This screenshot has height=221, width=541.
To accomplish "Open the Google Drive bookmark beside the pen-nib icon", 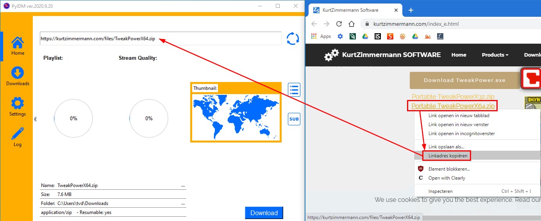I will 365,36.
